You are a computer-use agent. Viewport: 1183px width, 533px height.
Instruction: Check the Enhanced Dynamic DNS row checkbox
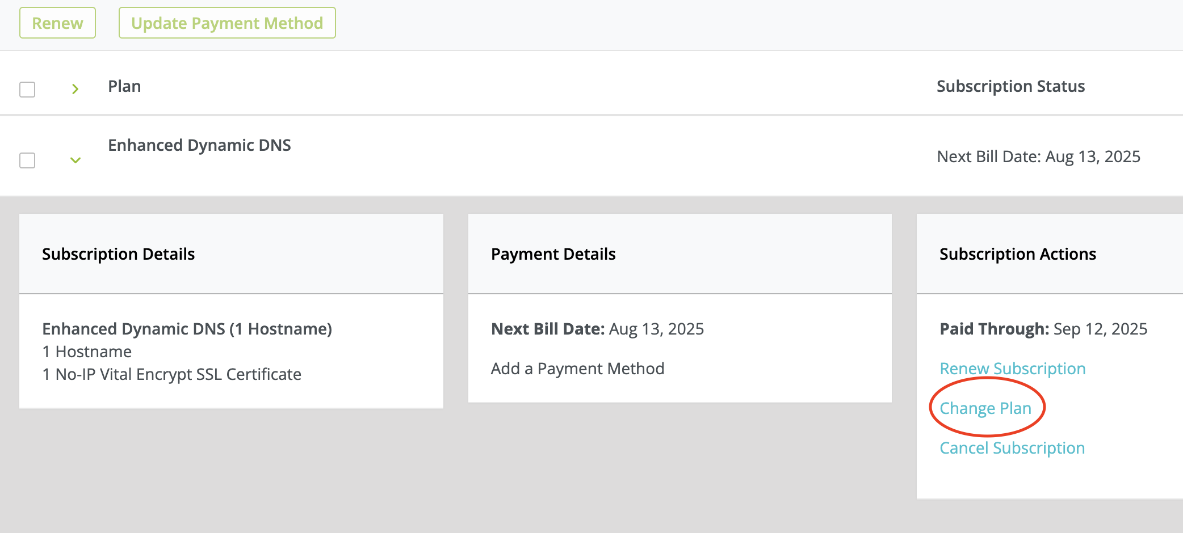coord(27,159)
